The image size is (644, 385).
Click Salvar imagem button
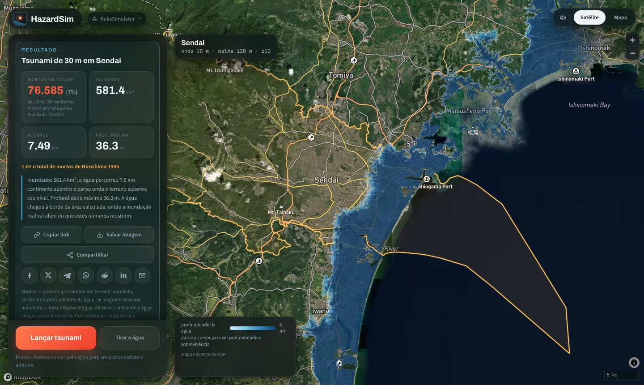tap(119, 235)
